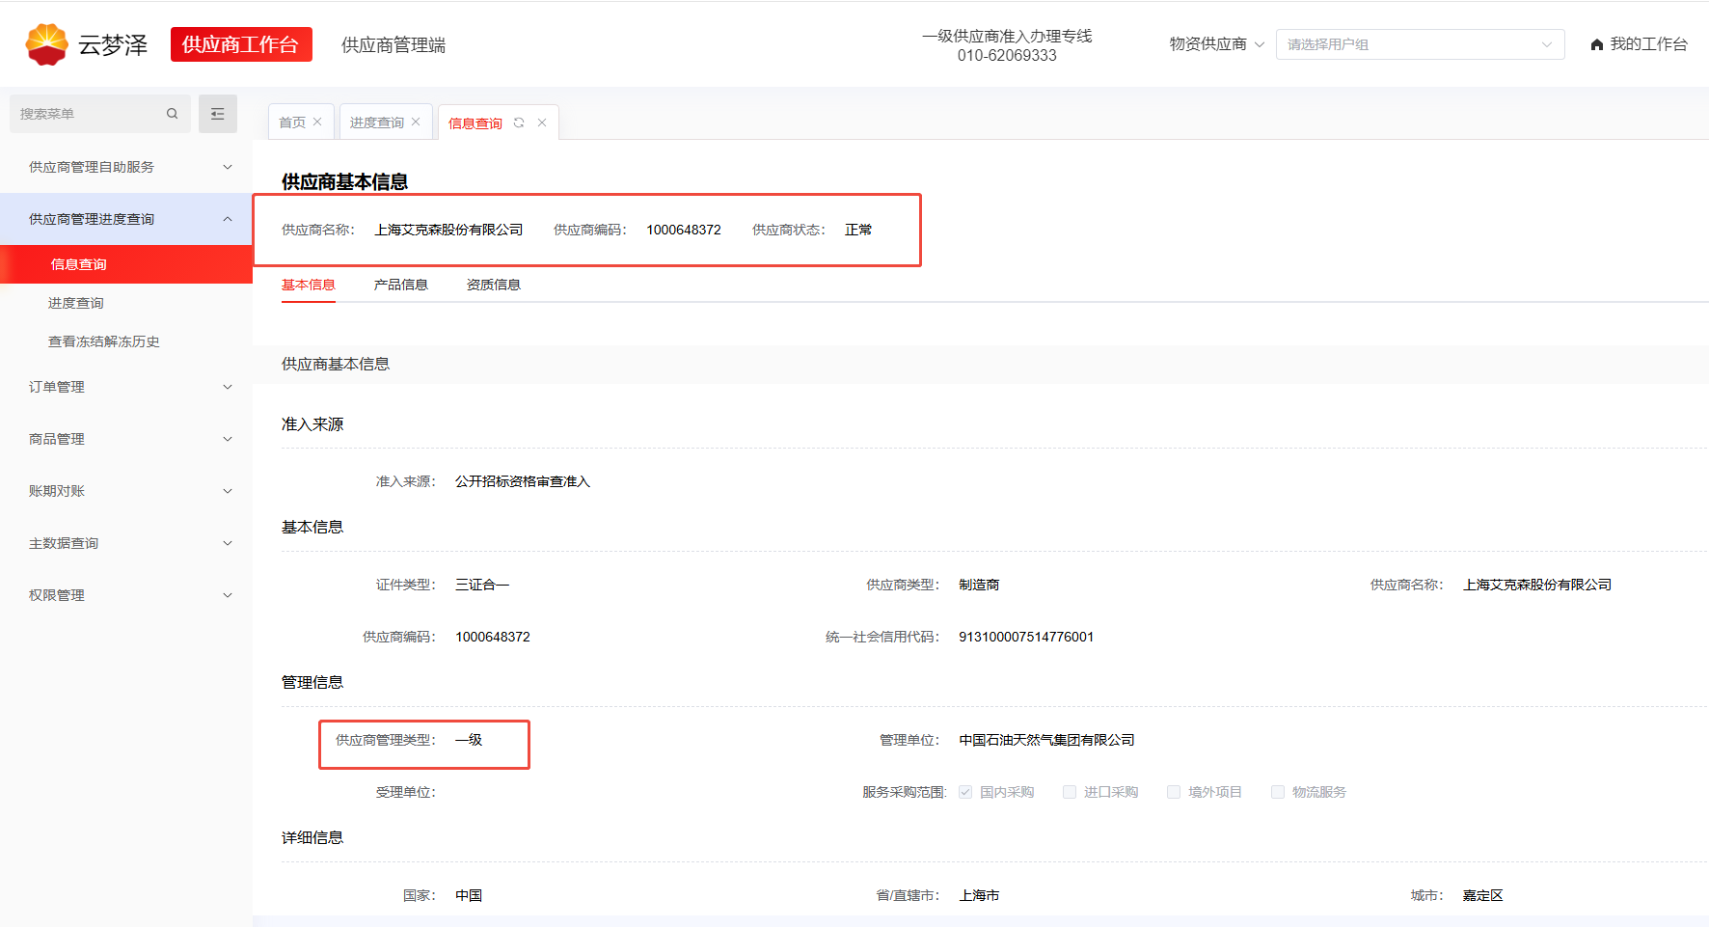Toggle the 国内采购 checkbox
The image size is (1709, 927).
[965, 792]
